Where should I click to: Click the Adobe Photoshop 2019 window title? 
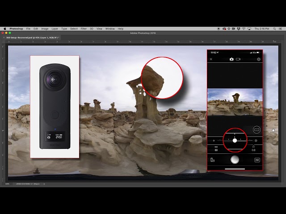tap(143, 33)
